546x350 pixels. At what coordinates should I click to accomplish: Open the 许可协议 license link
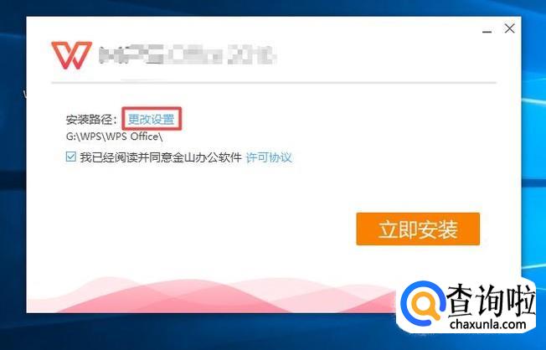[x=269, y=157]
